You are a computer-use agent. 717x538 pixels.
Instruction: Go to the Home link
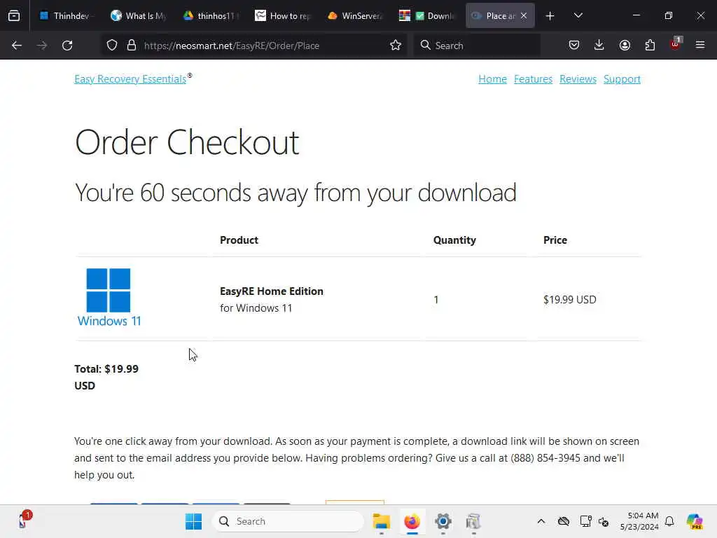[x=492, y=79]
